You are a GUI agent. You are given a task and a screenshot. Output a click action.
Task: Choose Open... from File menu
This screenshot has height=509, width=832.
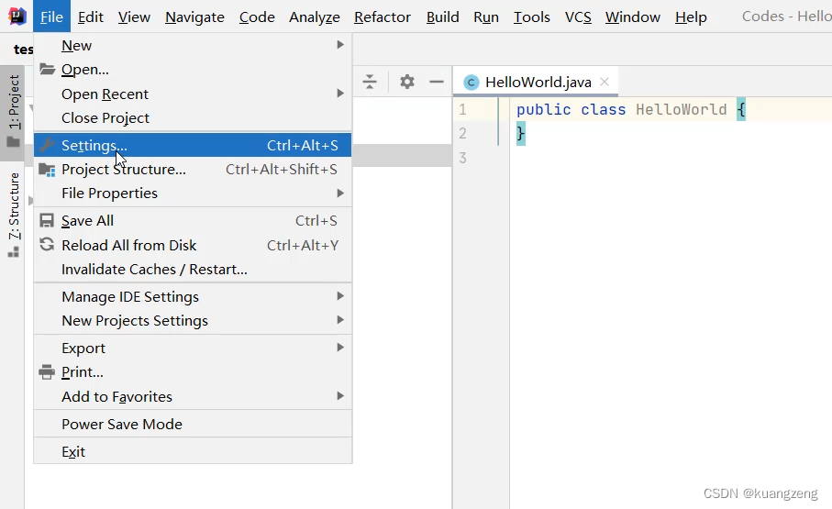pyautogui.click(x=193, y=69)
